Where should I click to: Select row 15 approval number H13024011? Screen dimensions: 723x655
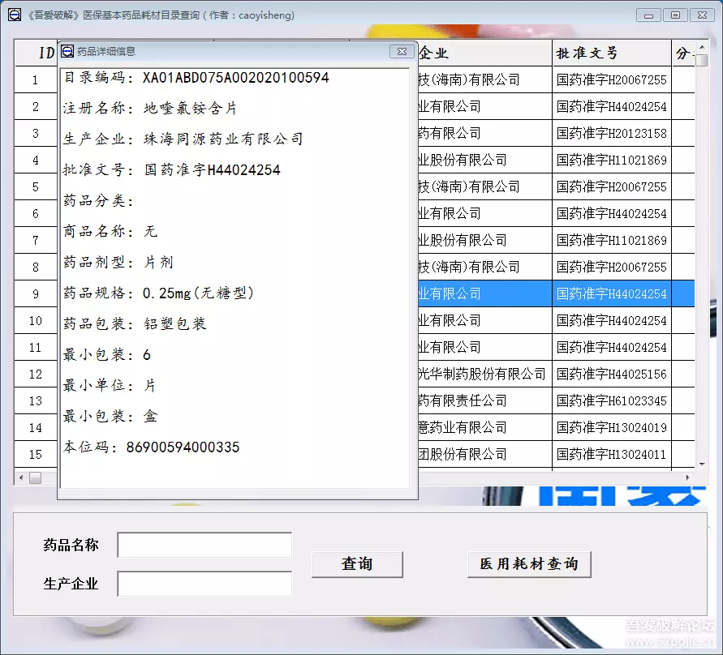pyautogui.click(x=611, y=454)
